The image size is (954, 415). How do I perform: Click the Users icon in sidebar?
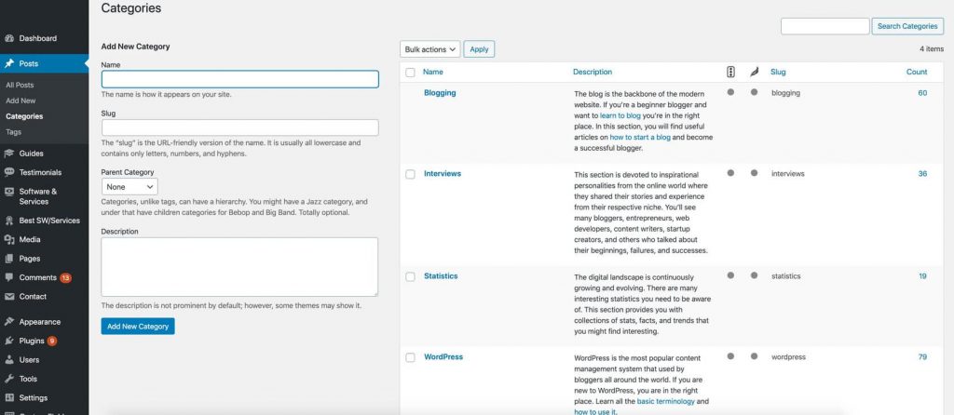[9, 359]
